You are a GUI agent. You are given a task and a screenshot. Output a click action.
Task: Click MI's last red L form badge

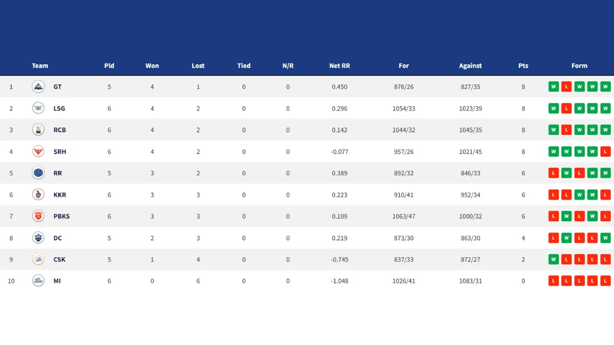(x=606, y=281)
